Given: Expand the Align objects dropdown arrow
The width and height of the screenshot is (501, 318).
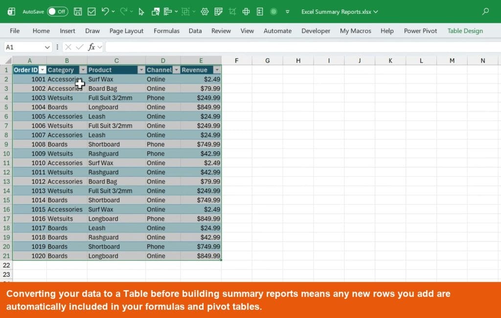Looking at the screenshot, I should [176, 12].
